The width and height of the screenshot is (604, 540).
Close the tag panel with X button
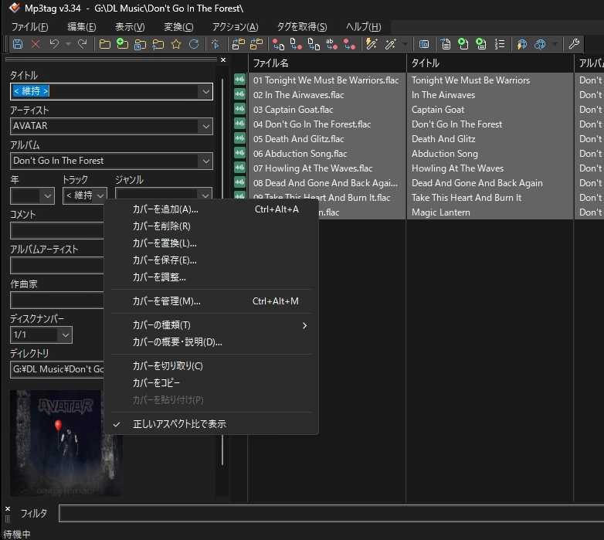223,60
